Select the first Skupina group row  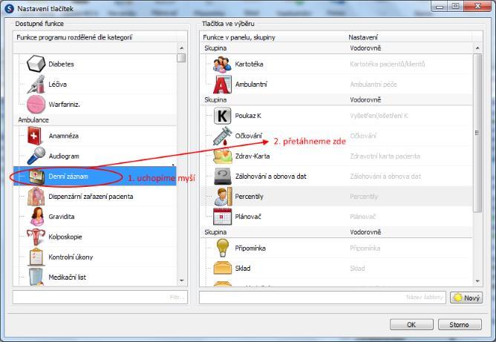point(337,48)
